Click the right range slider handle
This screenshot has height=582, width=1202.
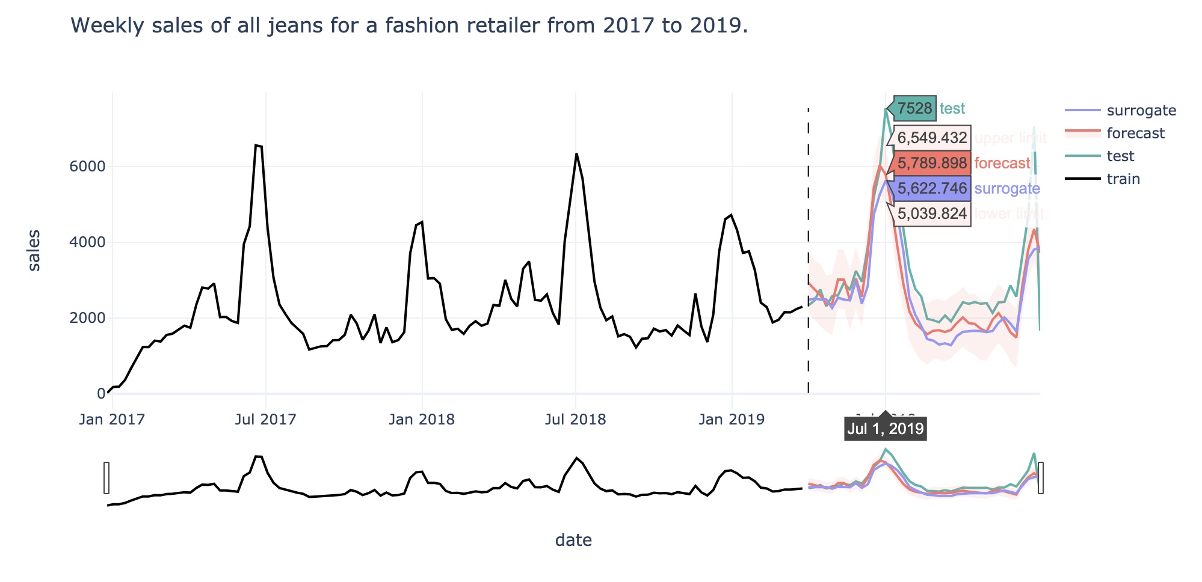tap(1041, 478)
